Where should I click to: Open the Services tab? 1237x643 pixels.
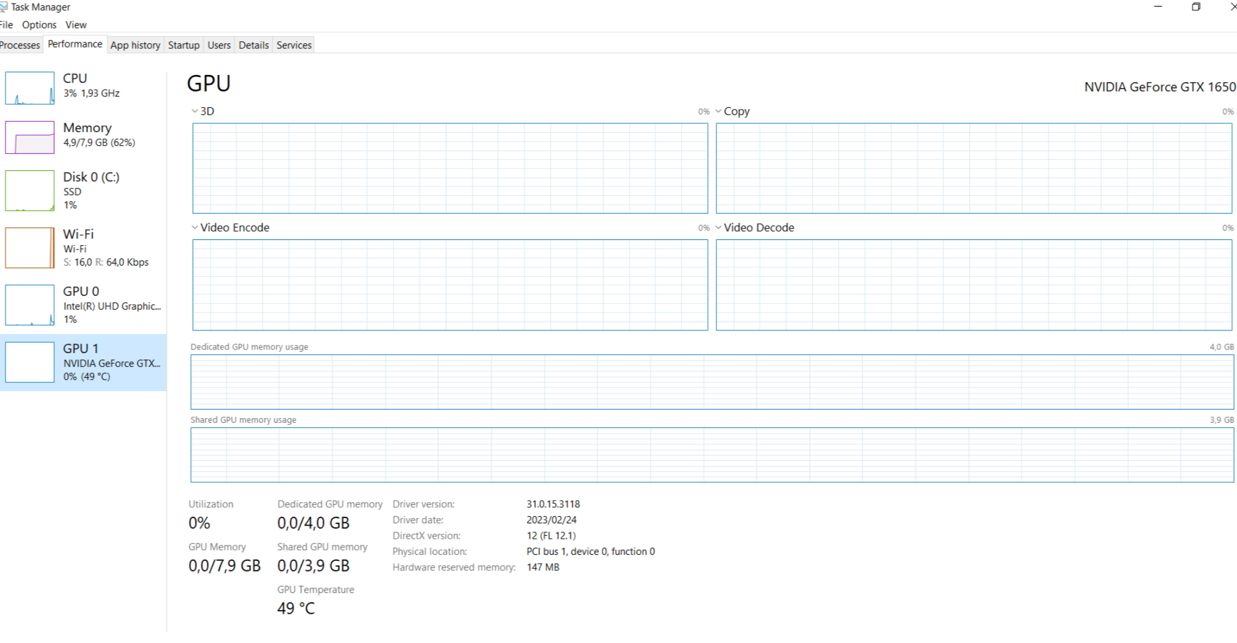pyautogui.click(x=294, y=45)
